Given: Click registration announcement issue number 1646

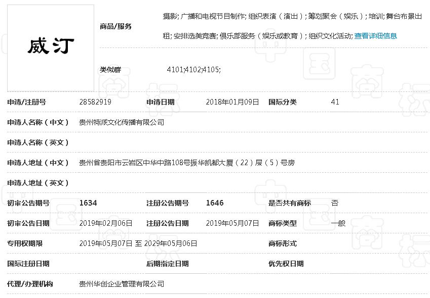Looking at the screenshot, I should click(215, 203).
